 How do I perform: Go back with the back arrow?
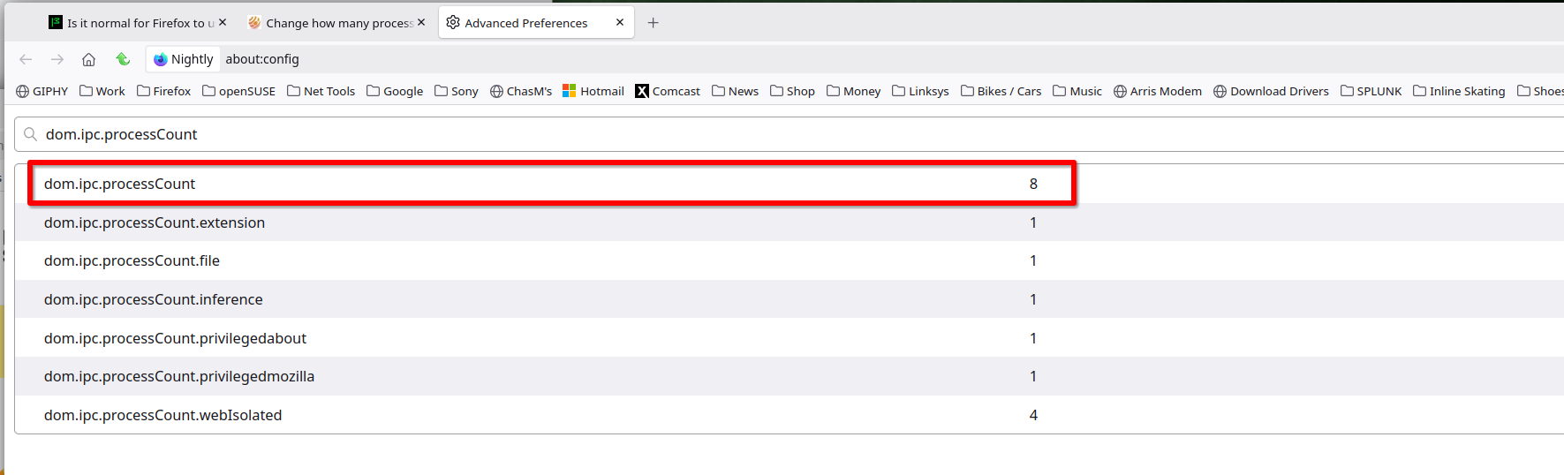tap(26, 59)
